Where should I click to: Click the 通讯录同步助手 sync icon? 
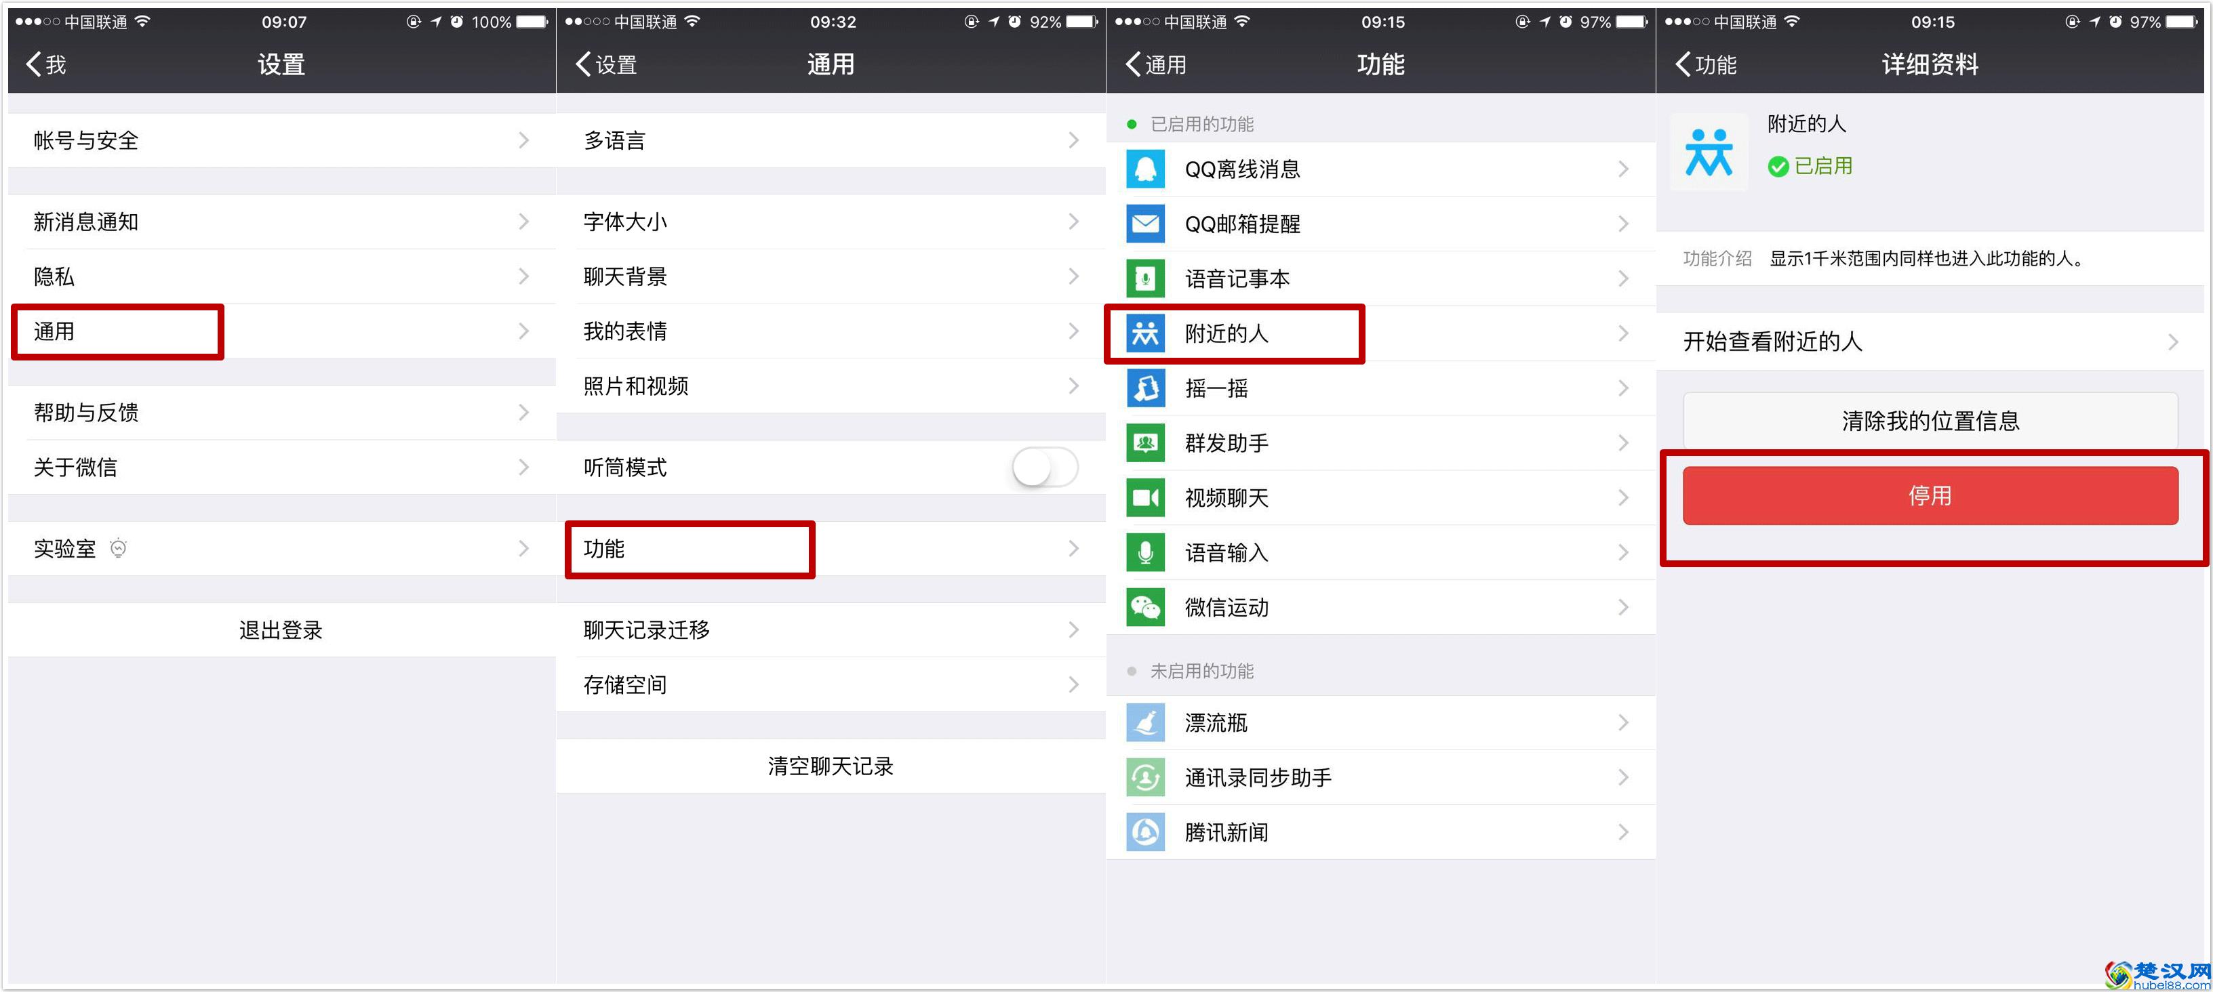(x=1144, y=777)
